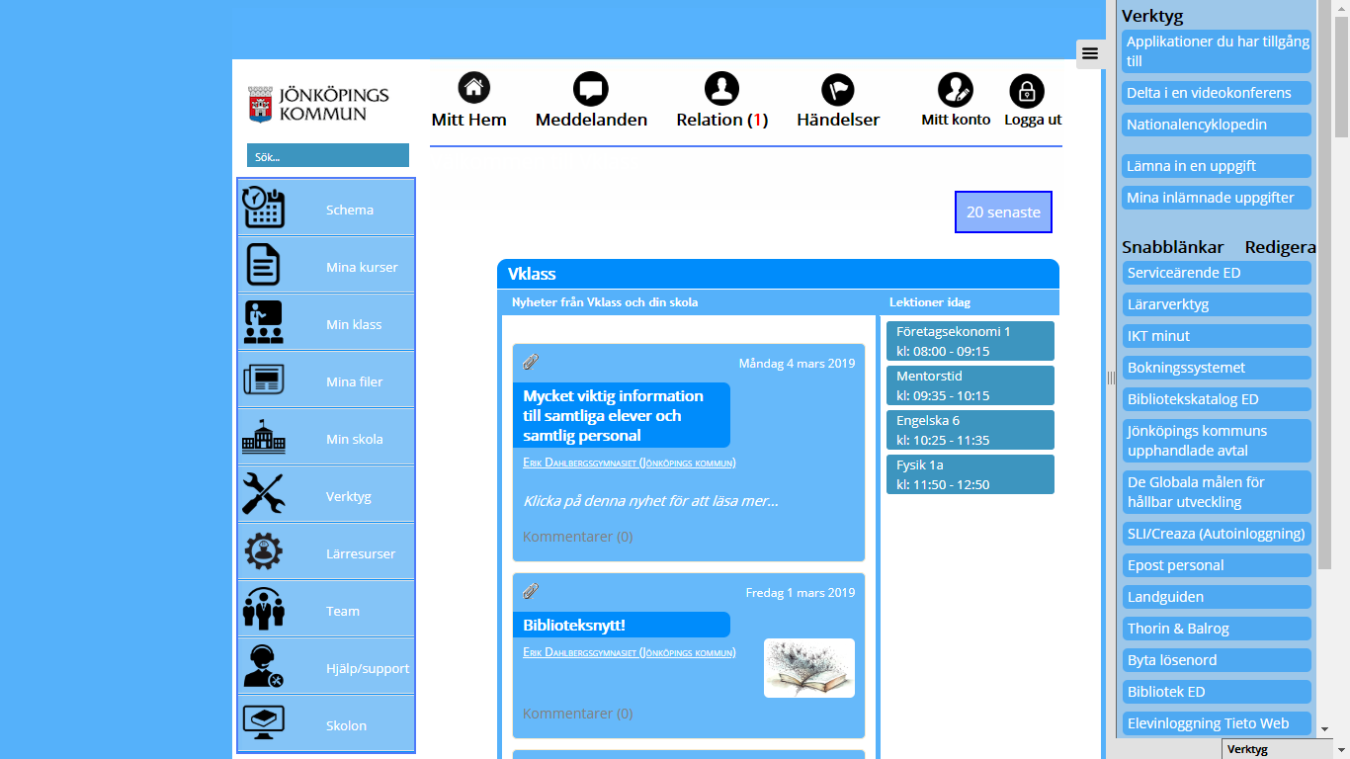The image size is (1350, 759).
Task: Click the Jönköpings Kommun logo
Action: tap(318, 104)
